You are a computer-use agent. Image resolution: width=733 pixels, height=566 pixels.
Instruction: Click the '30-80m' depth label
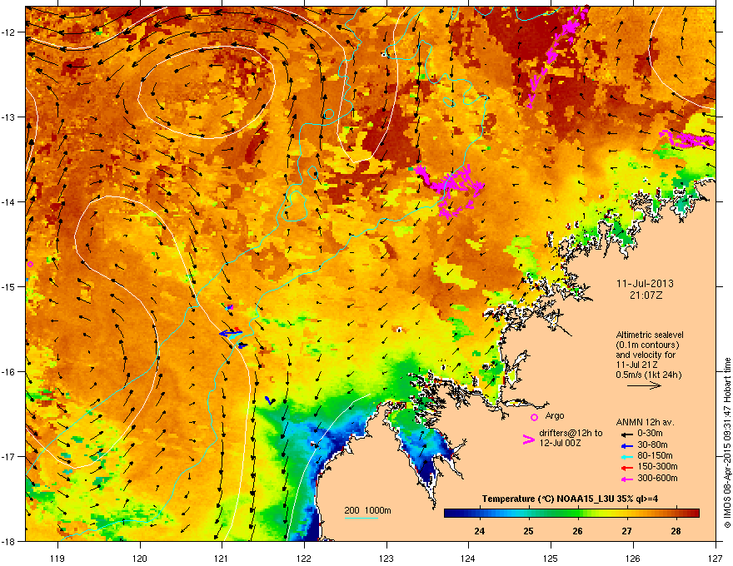(652, 444)
